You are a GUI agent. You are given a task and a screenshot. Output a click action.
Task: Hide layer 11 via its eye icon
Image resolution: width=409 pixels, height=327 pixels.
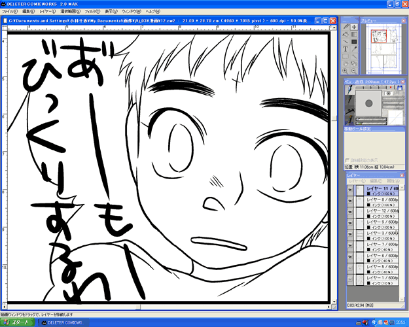(x=350, y=190)
